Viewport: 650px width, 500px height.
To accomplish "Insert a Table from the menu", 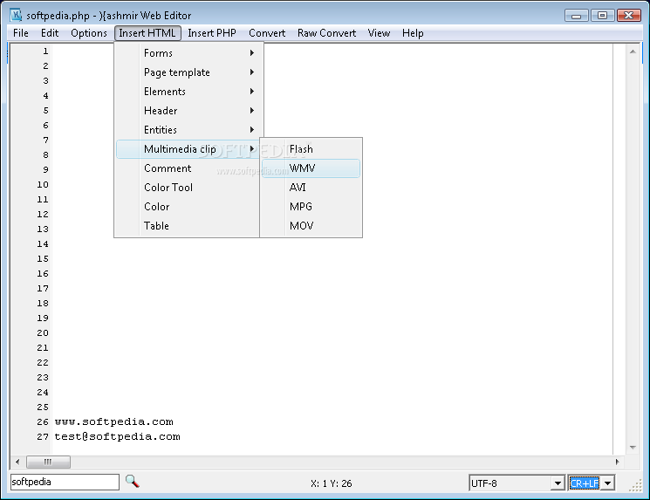I will click(188, 225).
